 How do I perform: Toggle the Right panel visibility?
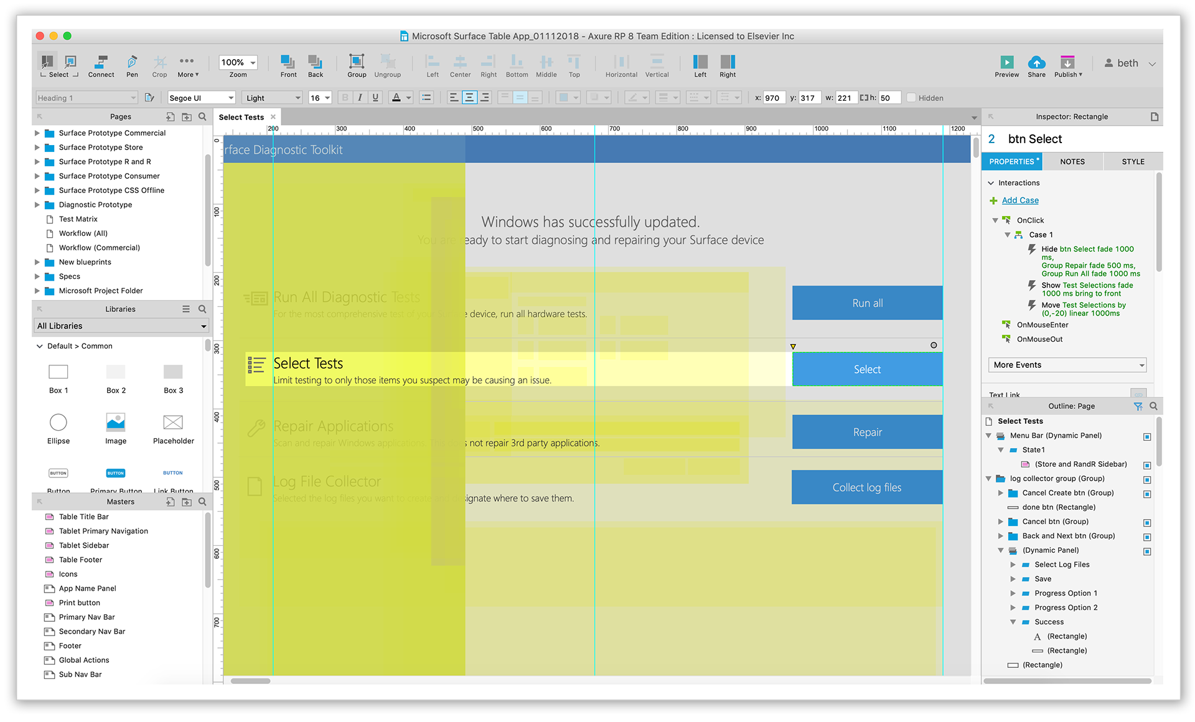(x=728, y=66)
